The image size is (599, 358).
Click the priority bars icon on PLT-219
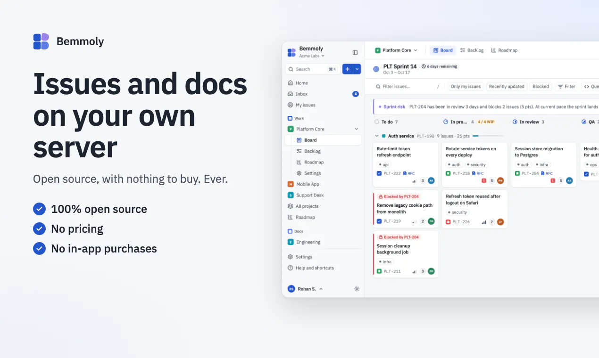pyautogui.click(x=414, y=221)
